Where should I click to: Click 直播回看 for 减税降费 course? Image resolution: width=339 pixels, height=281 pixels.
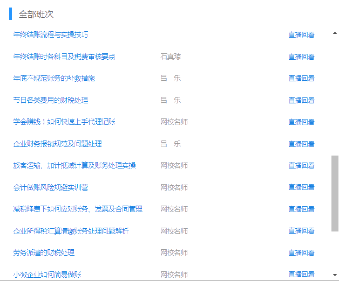point(301,209)
